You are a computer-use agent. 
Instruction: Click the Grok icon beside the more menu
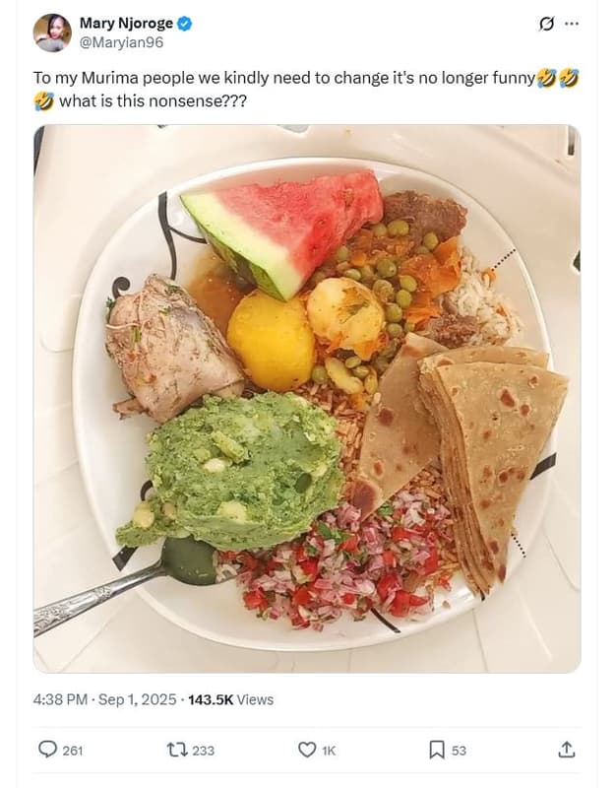click(547, 25)
